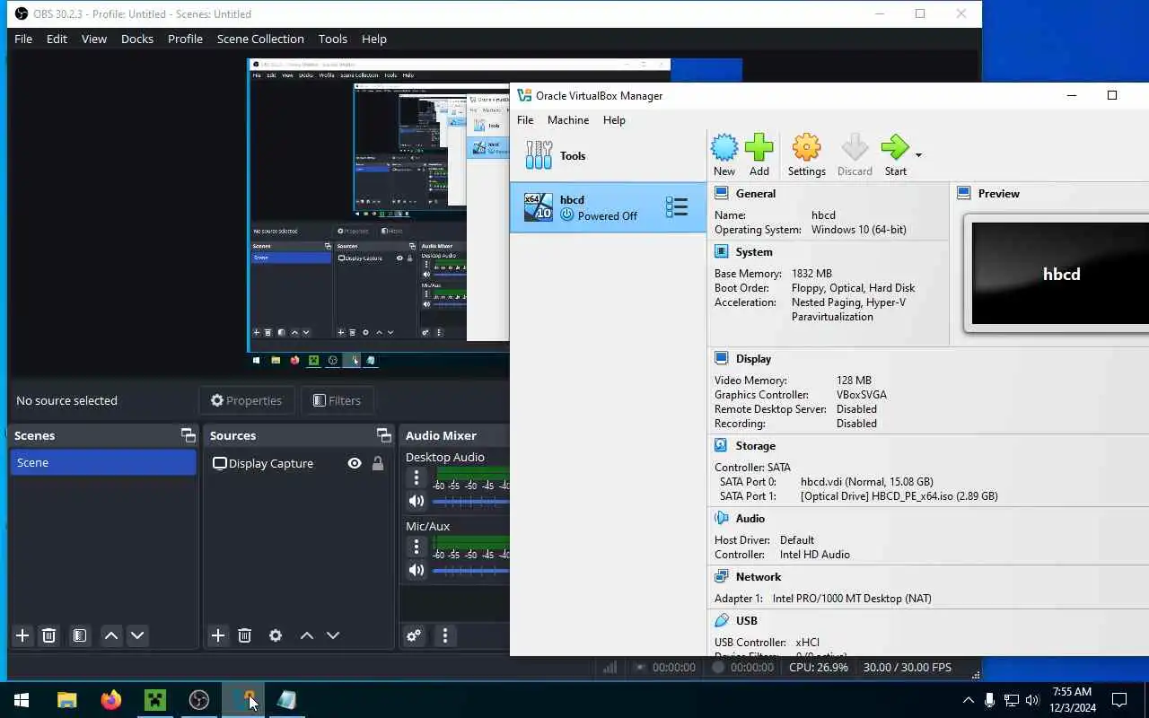
Task: Open VirtualBox Help menu
Action: 614,119
